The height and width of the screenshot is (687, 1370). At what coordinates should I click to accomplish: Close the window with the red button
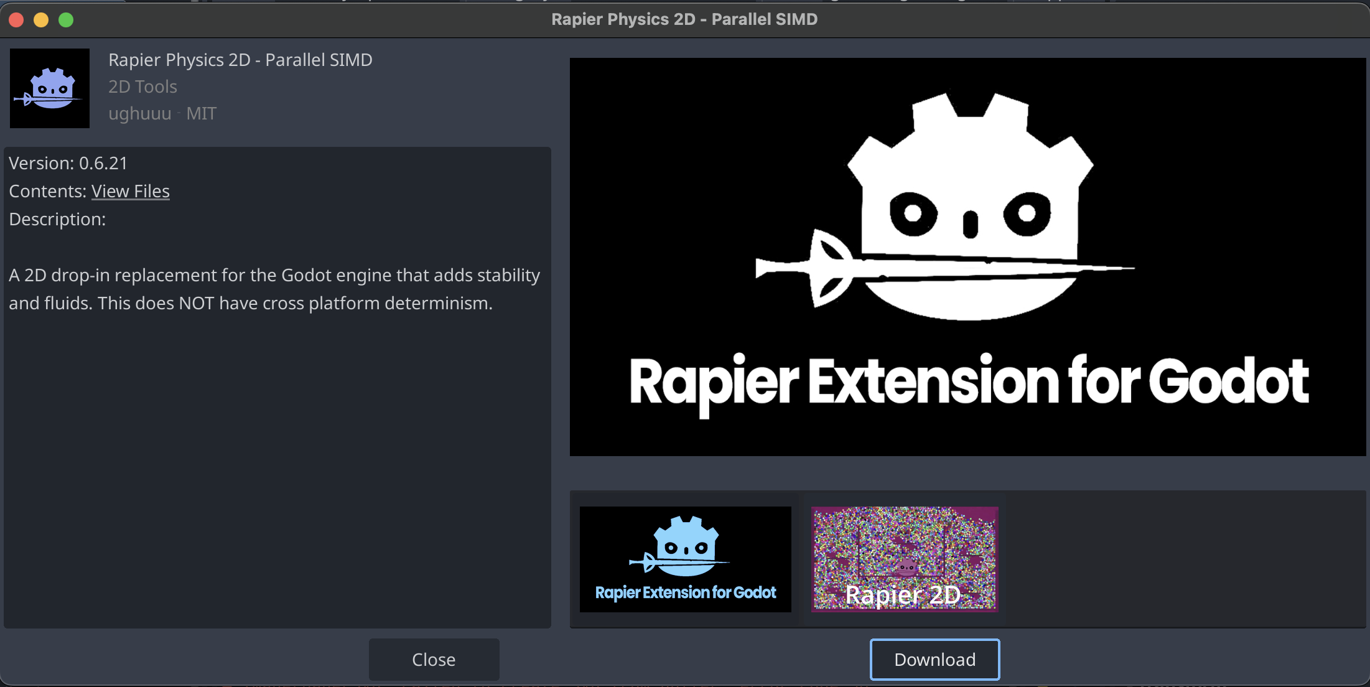(x=16, y=20)
